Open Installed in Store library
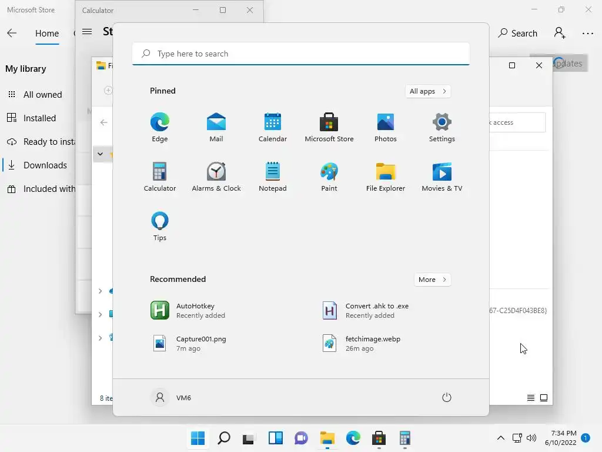This screenshot has height=452, width=602. point(38,118)
